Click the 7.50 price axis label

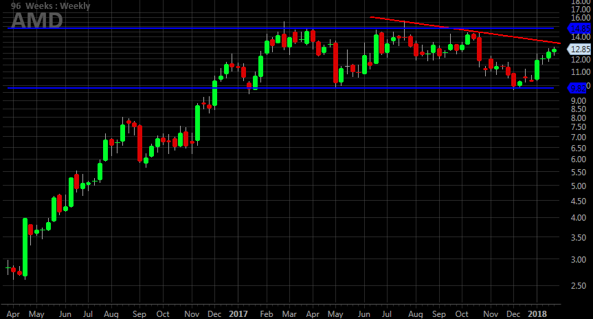tap(579, 127)
